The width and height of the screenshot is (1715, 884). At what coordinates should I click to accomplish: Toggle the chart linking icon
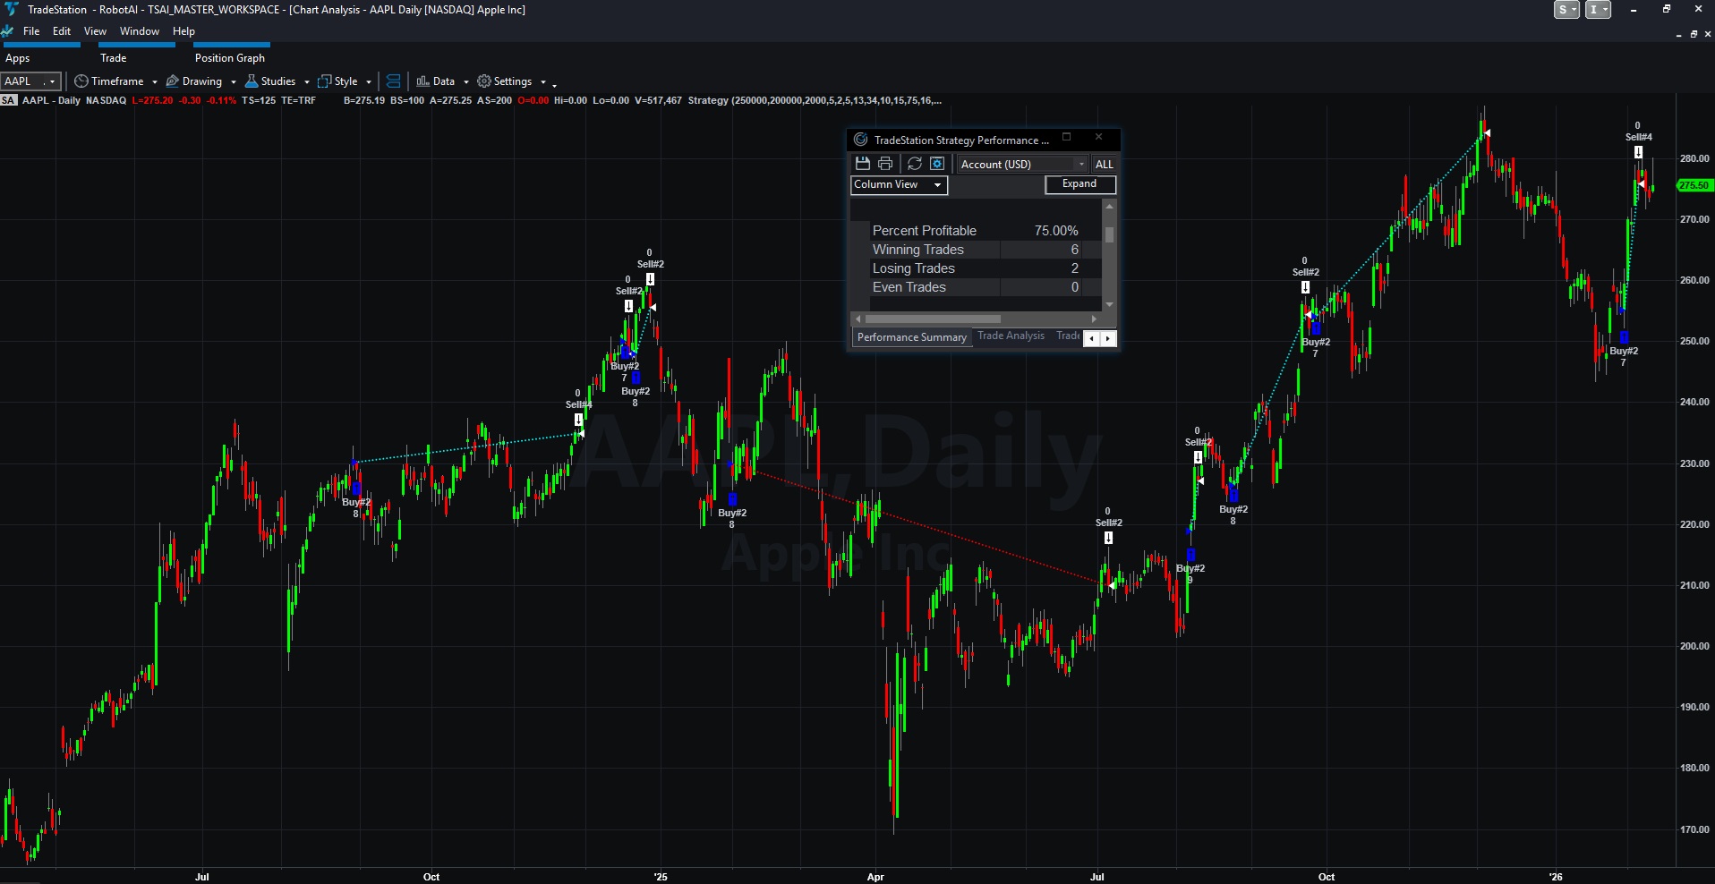coord(392,81)
